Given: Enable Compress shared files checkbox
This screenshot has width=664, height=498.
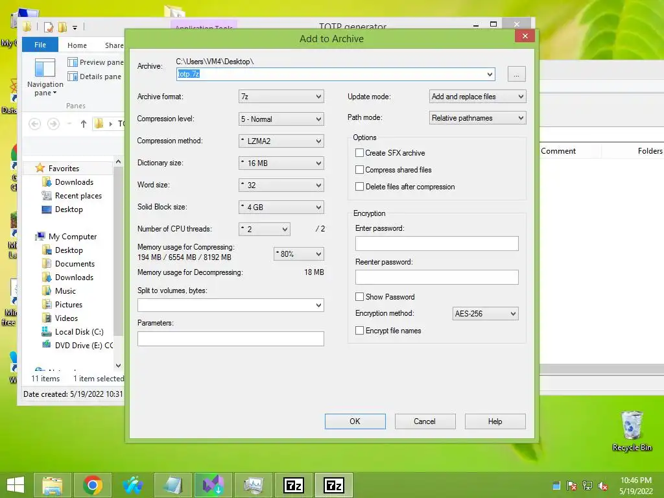Looking at the screenshot, I should click(359, 170).
